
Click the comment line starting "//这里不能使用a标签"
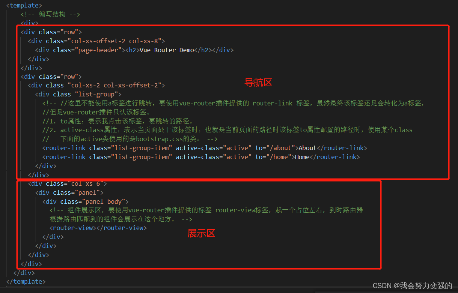point(233,103)
